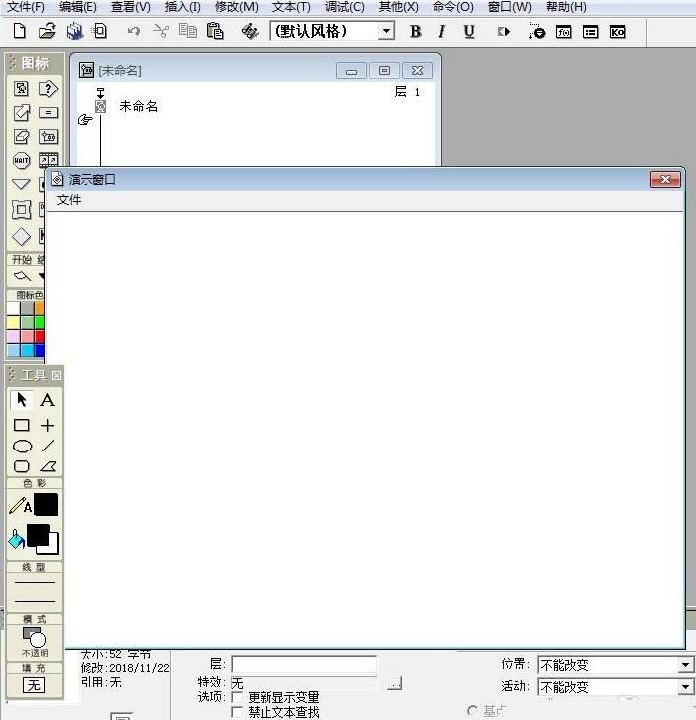Close the 演示窗口 presentation window
The width and height of the screenshot is (696, 720).
coord(665,180)
